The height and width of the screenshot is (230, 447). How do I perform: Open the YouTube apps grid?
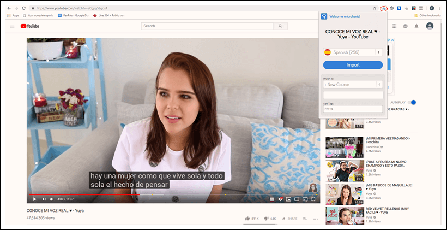tap(394, 26)
